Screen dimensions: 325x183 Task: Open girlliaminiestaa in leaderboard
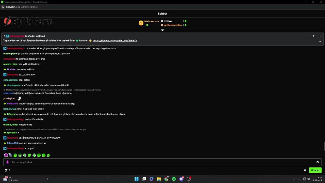pyautogui.click(x=173, y=25)
